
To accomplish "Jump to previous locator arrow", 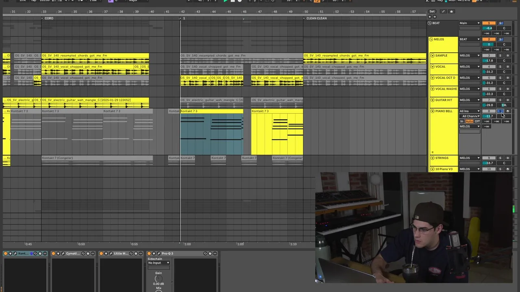I will pos(430,17).
